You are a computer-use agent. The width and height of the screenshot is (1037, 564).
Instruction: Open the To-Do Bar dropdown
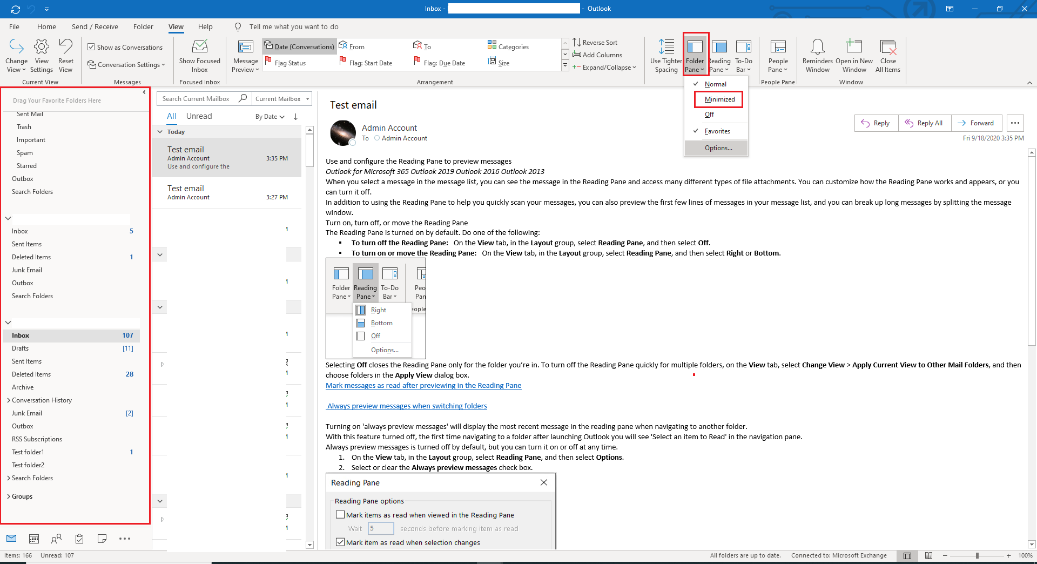744,56
